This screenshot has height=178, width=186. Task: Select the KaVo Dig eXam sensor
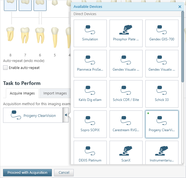(90, 94)
